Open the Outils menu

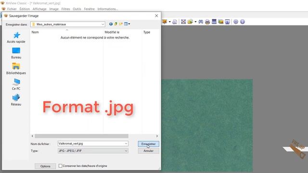click(x=77, y=9)
